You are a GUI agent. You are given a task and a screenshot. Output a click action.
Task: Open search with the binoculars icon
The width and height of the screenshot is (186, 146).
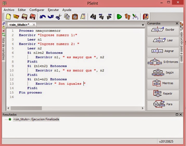[x=93, y=17]
